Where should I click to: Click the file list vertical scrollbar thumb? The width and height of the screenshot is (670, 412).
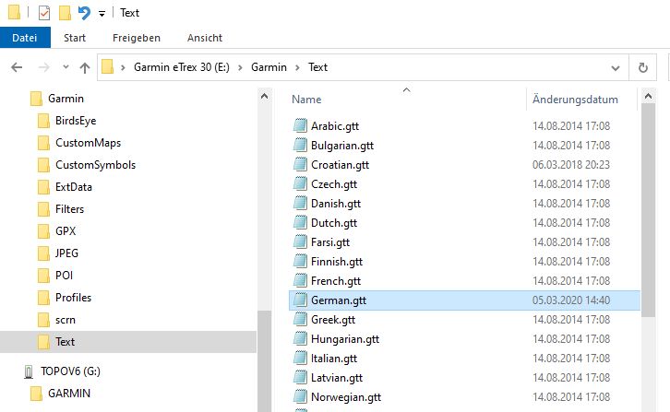point(648,210)
